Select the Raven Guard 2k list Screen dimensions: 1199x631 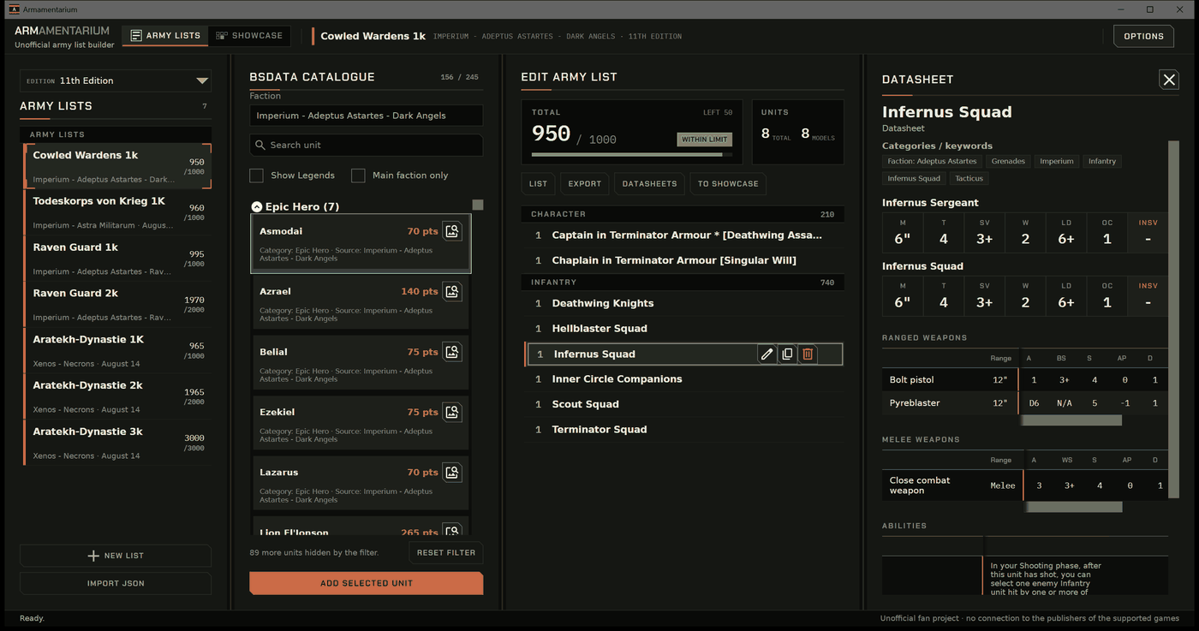click(x=117, y=305)
